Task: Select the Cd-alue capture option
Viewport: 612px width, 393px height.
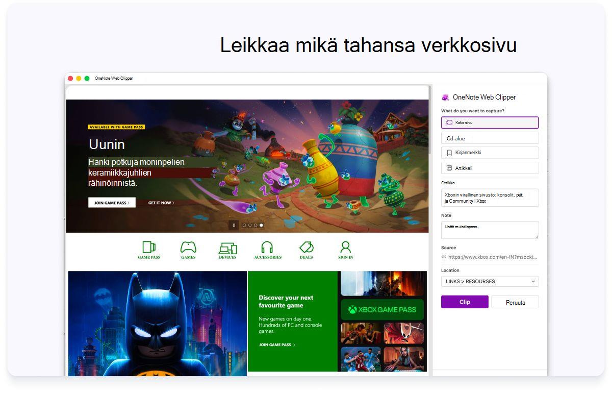Action: [490, 138]
